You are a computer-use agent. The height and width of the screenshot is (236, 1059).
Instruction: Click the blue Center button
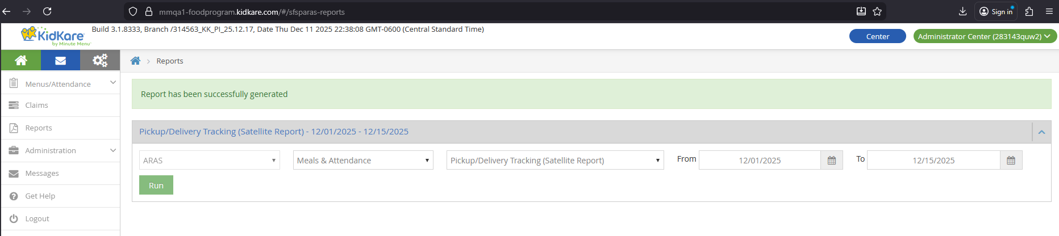(877, 36)
